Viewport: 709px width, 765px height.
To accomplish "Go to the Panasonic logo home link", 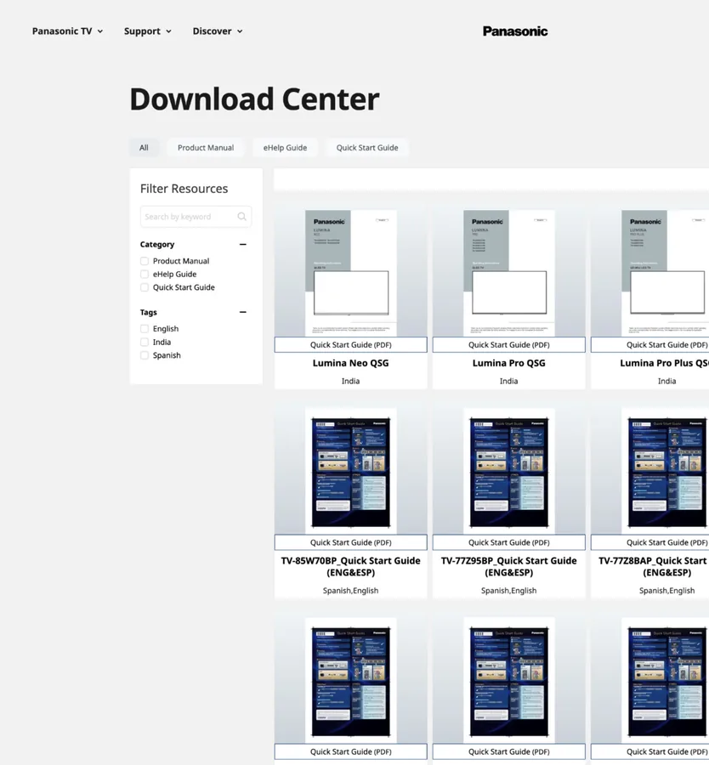I will click(515, 31).
